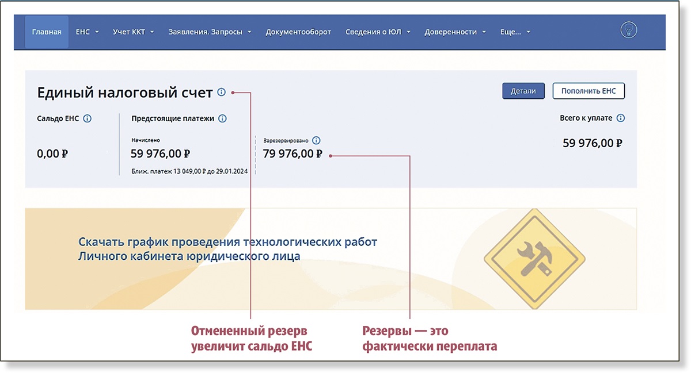Expand the ЕНС dropdown menu

coord(87,32)
